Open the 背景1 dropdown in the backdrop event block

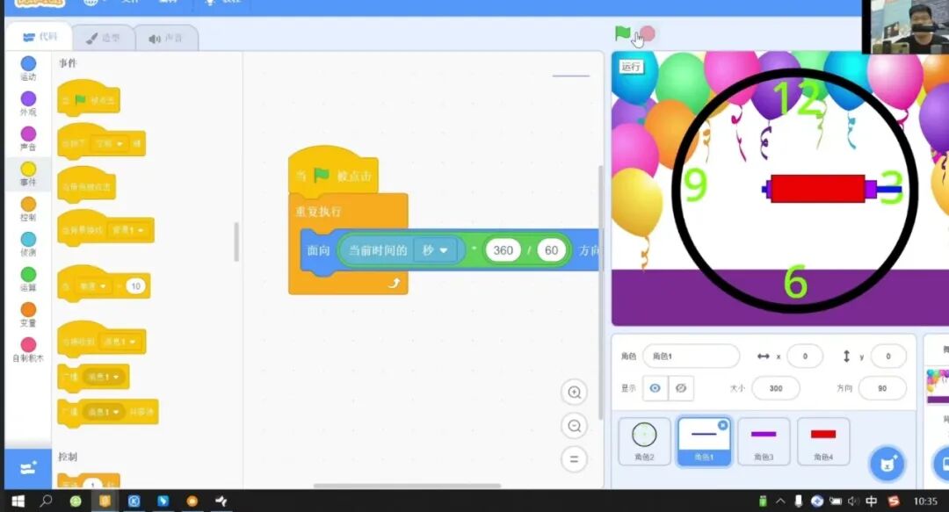[131, 231]
